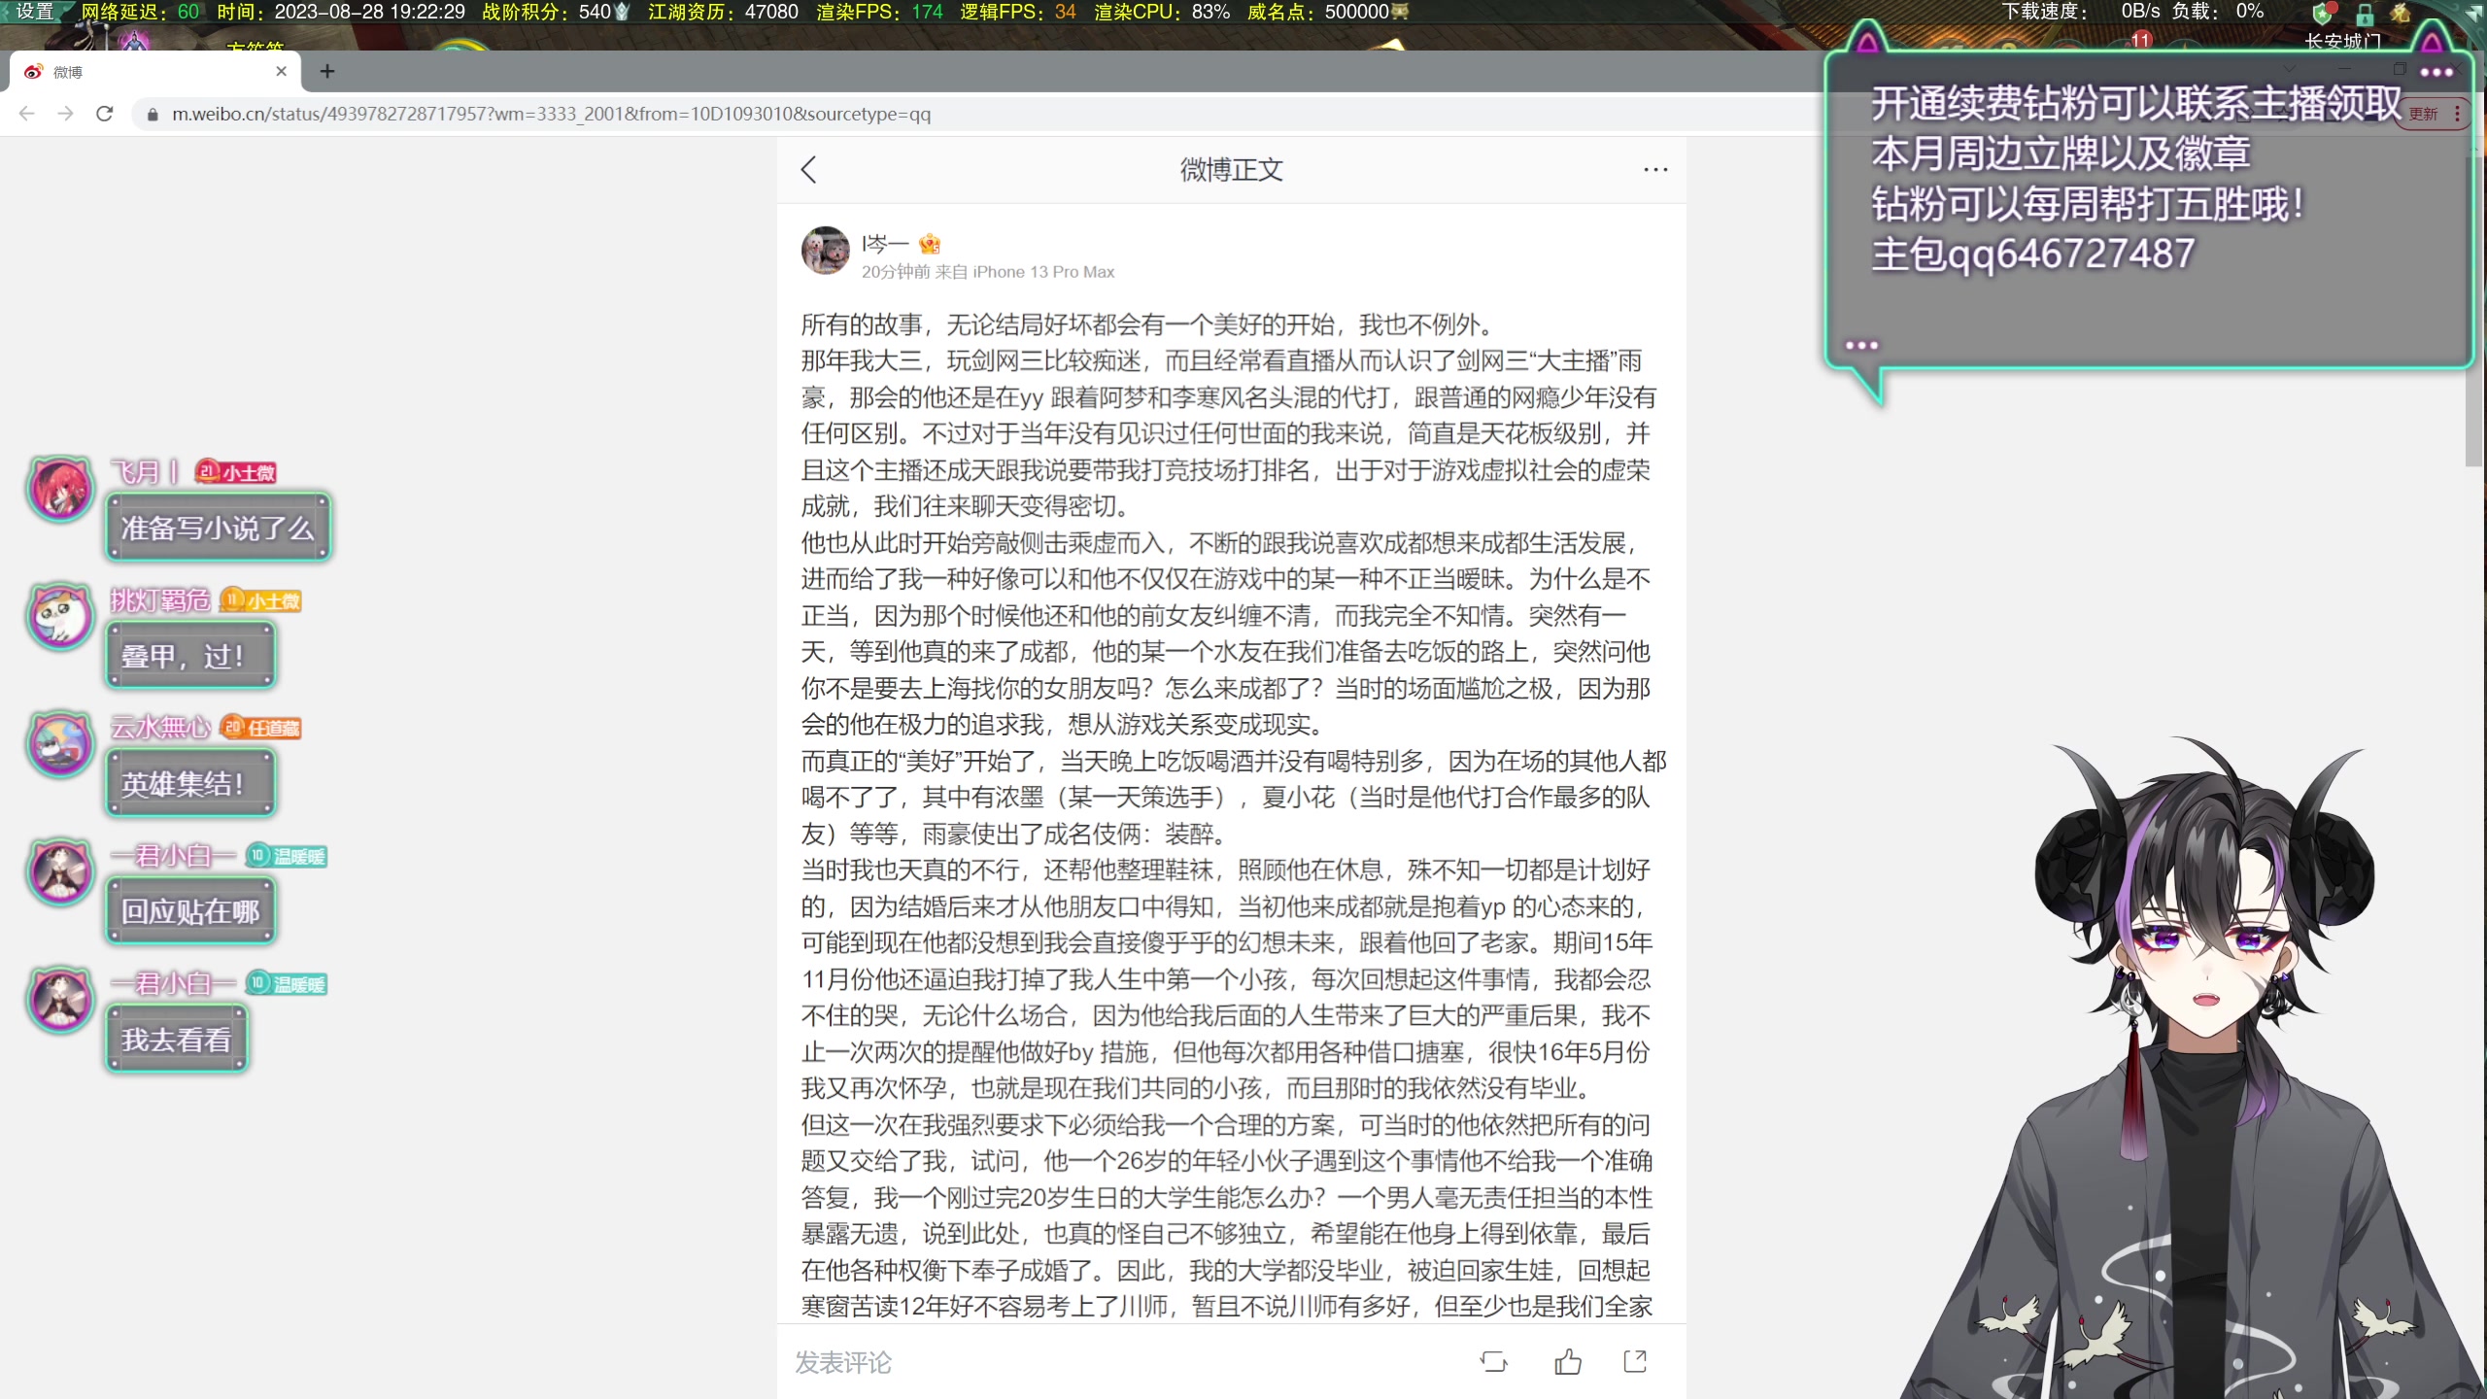
Task: Select the 微博 browser tab
Action: pos(155,72)
